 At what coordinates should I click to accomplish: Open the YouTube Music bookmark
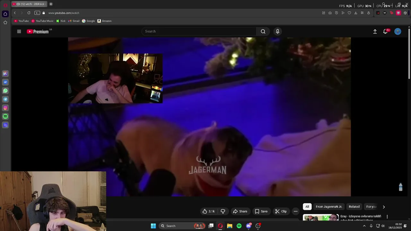[42, 21]
